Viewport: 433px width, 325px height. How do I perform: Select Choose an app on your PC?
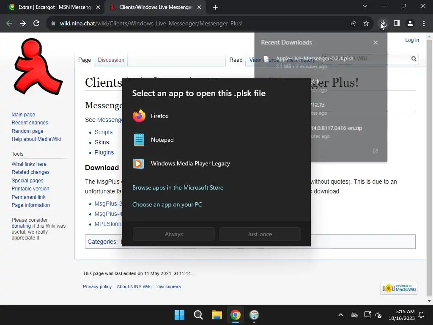(167, 204)
